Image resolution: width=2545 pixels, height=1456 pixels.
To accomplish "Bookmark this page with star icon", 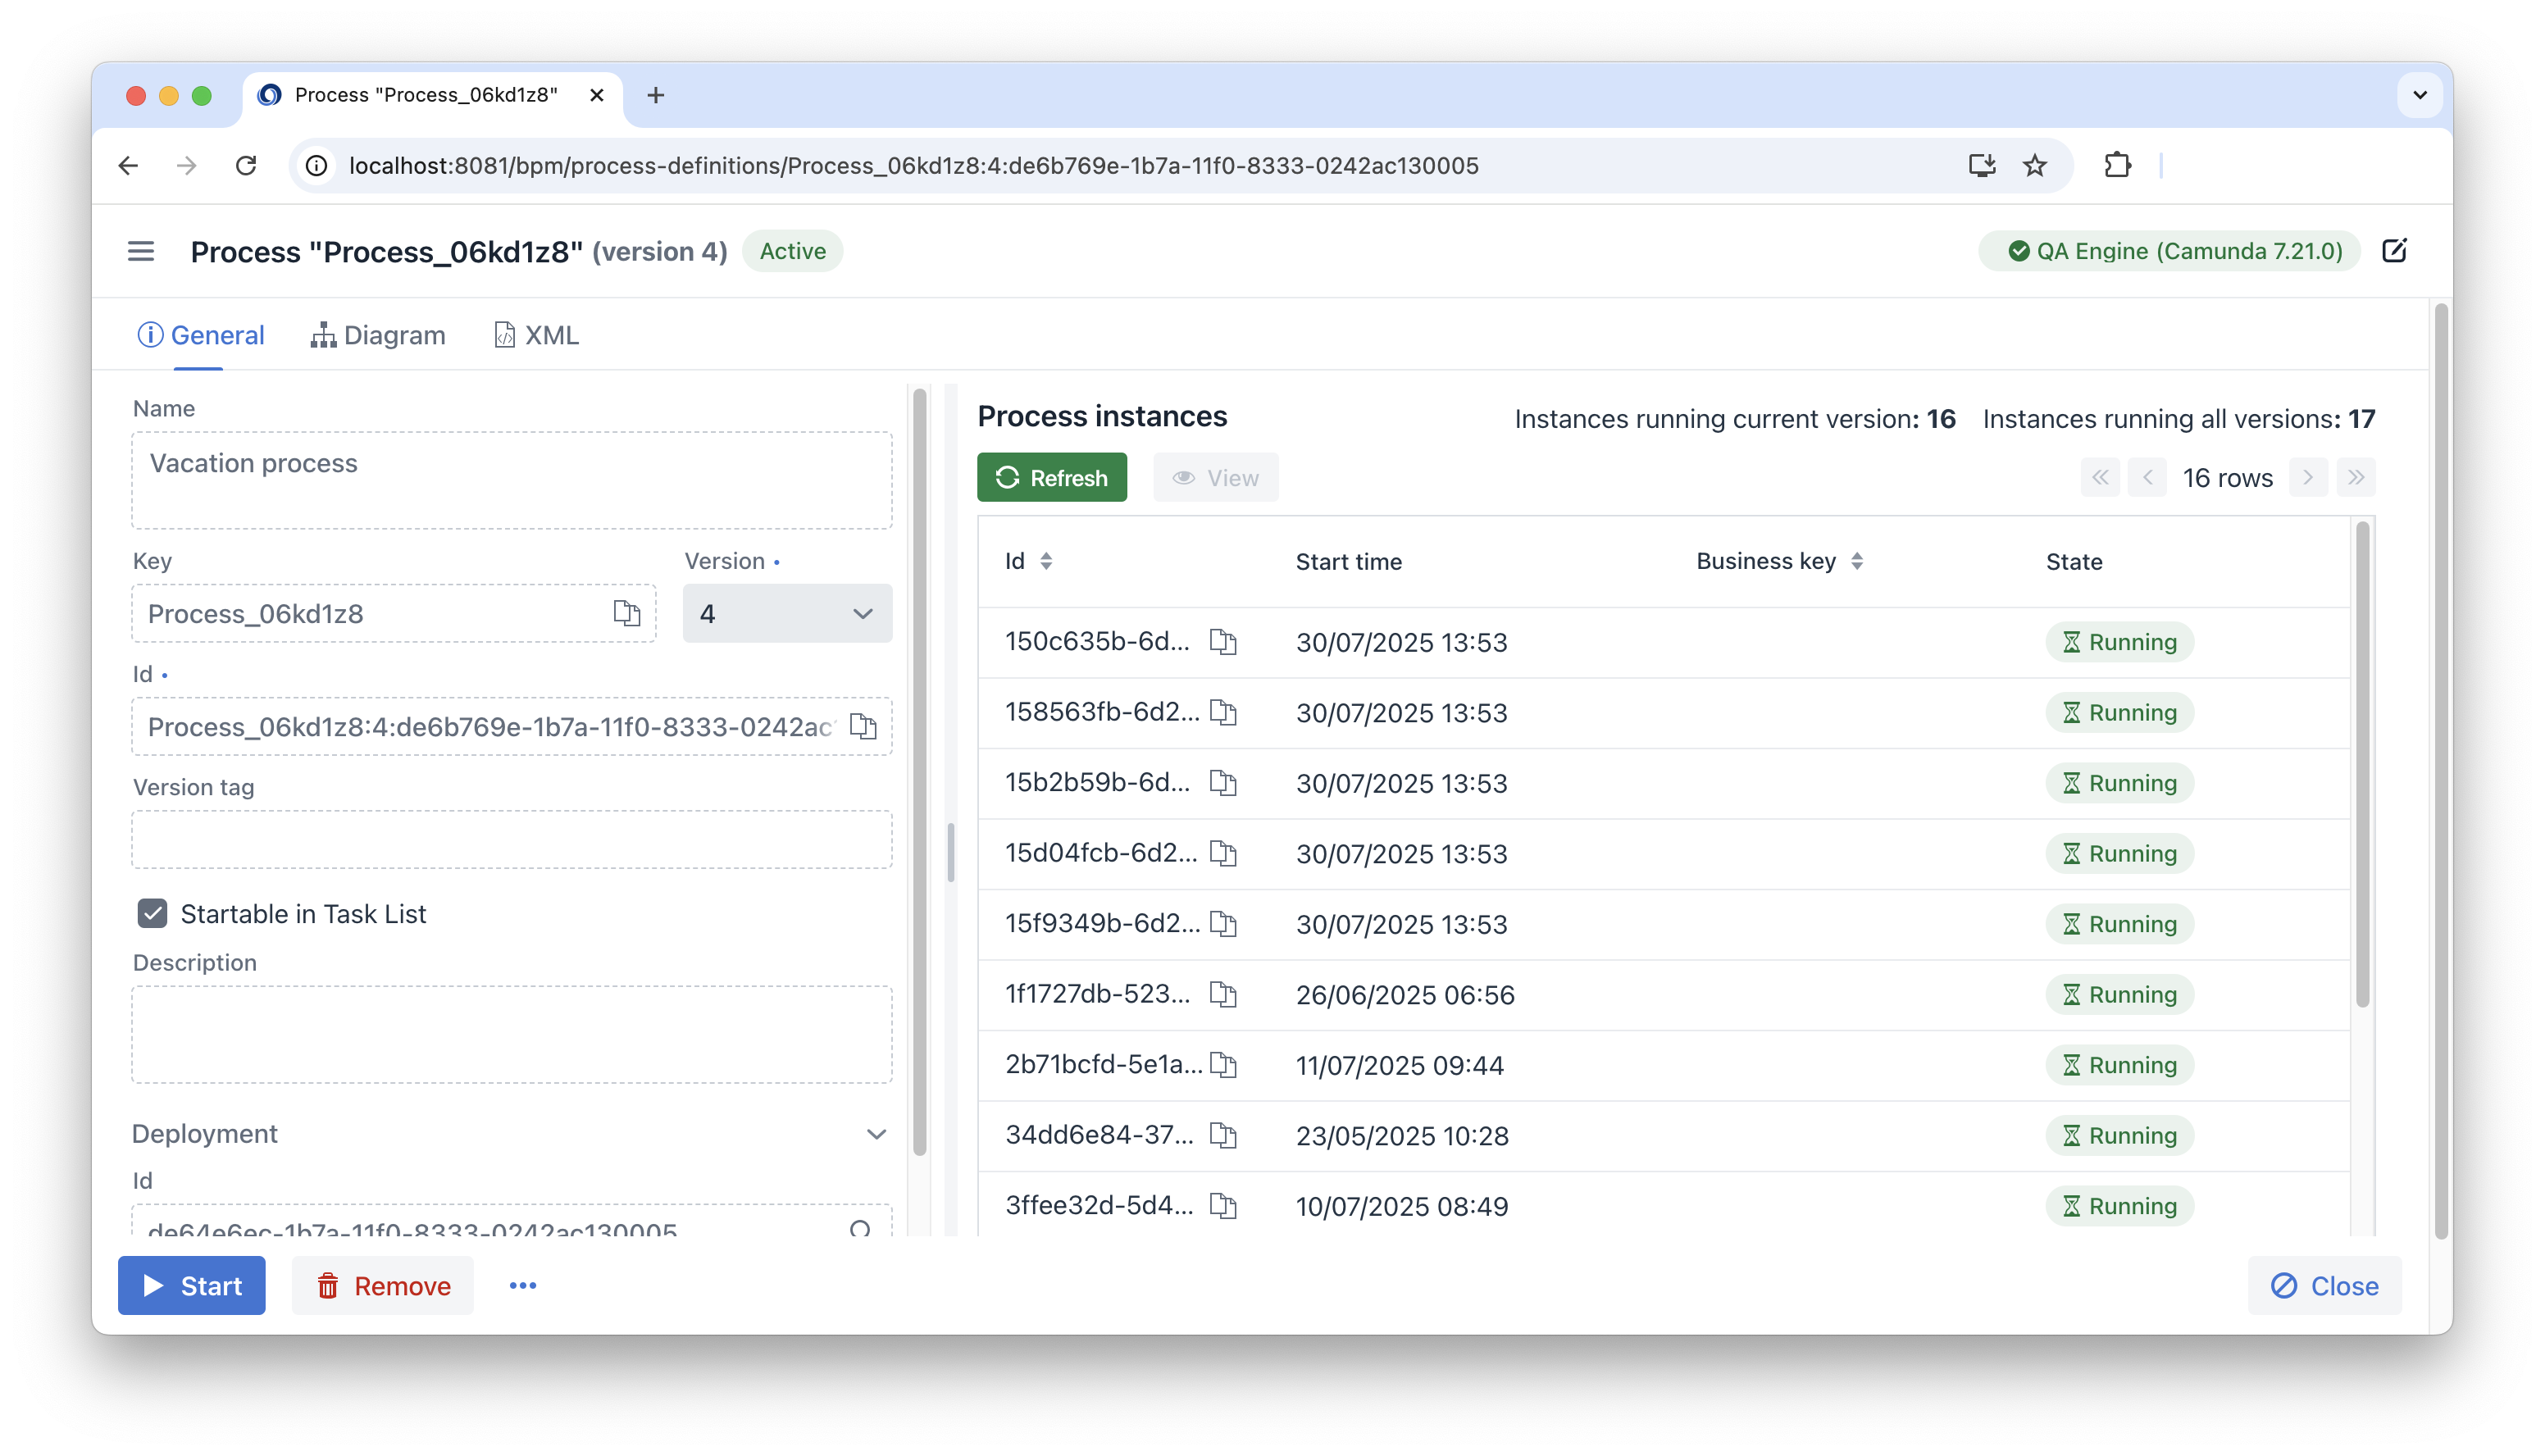I will tap(2034, 165).
